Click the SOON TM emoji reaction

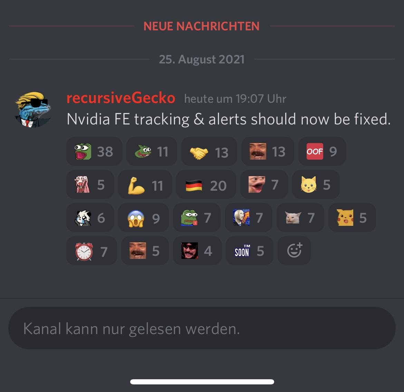pyautogui.click(x=249, y=251)
